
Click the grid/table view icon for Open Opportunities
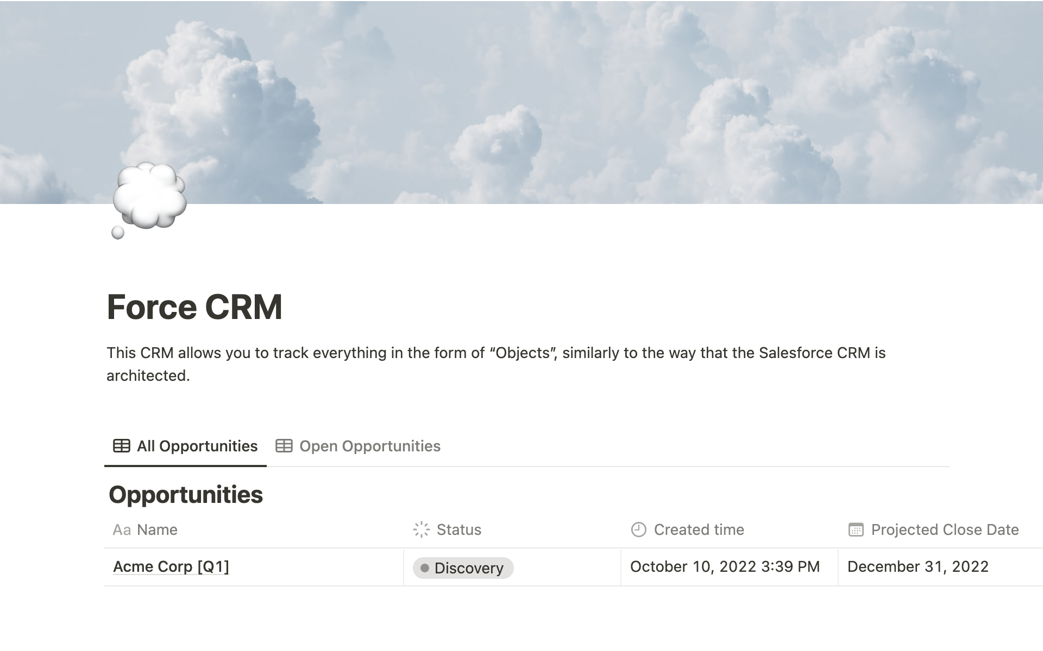285,445
